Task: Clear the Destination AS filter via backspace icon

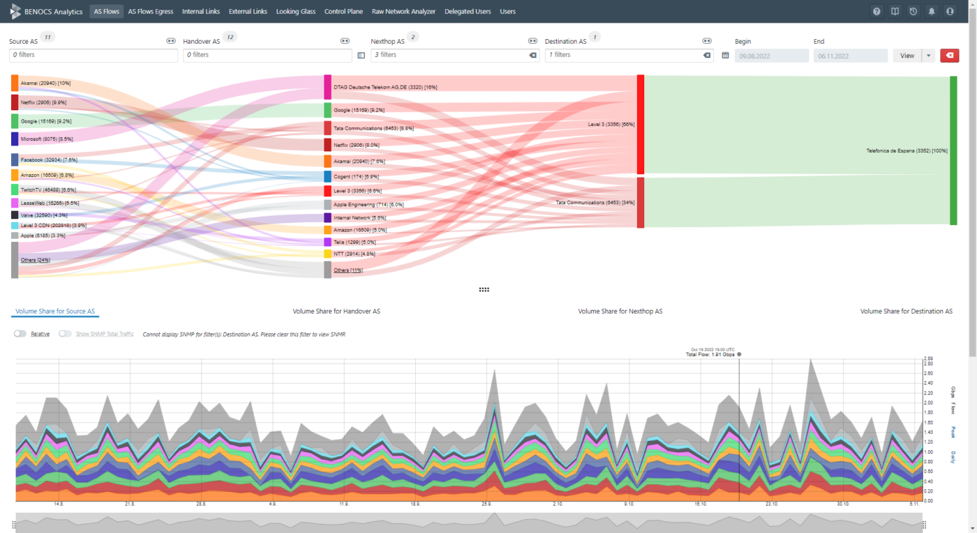Action: (706, 55)
